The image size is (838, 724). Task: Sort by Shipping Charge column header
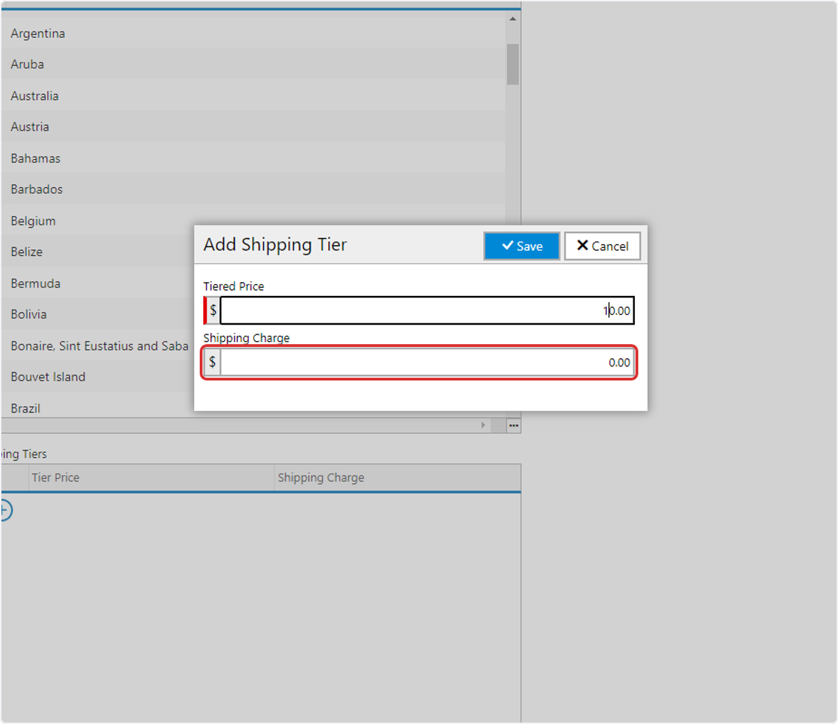(x=397, y=478)
